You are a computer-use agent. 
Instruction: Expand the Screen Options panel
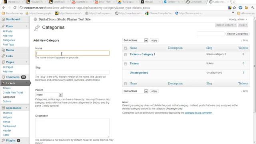(226, 25)
